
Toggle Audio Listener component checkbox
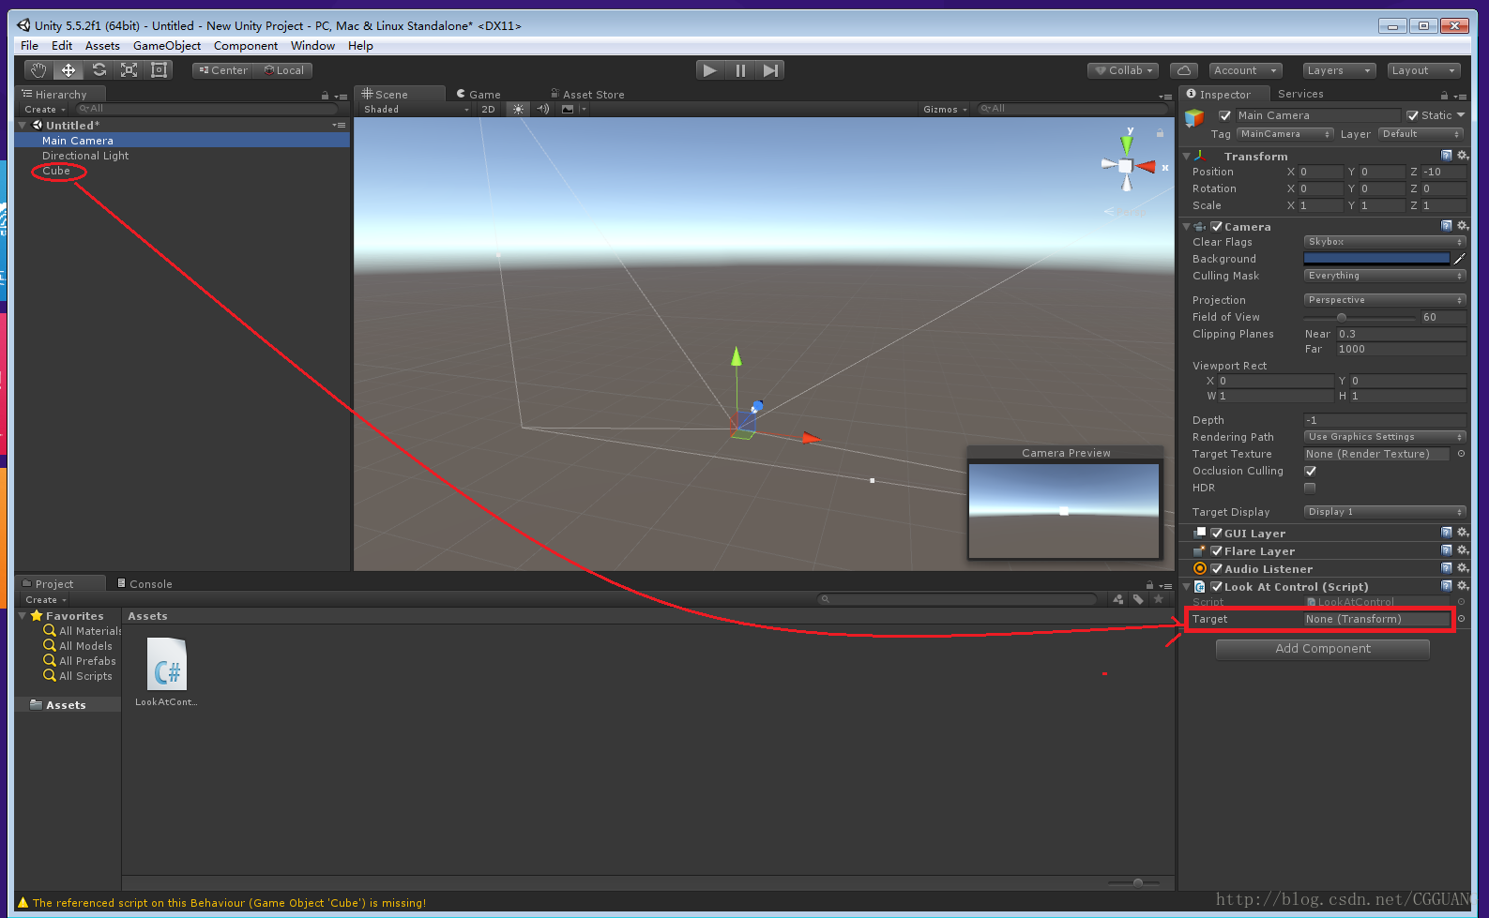(1217, 569)
